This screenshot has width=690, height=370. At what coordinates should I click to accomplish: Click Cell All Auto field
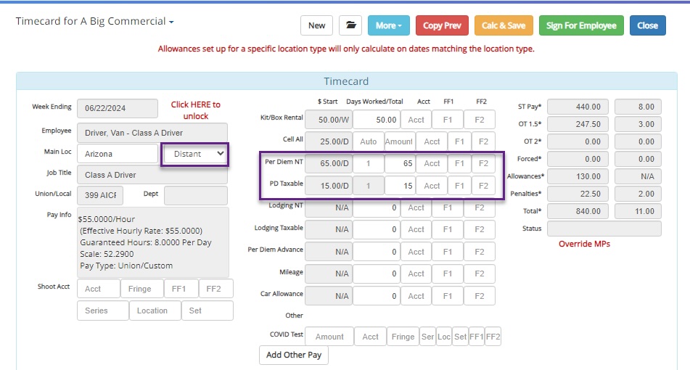pos(369,141)
